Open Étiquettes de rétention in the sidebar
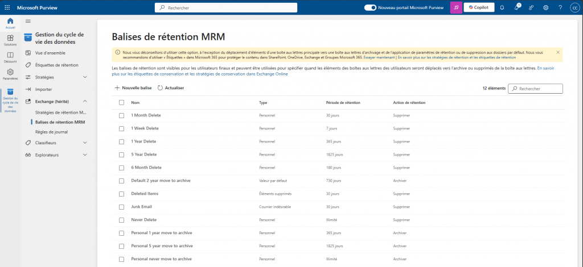Viewport: 583px width, 267px height. point(56,65)
